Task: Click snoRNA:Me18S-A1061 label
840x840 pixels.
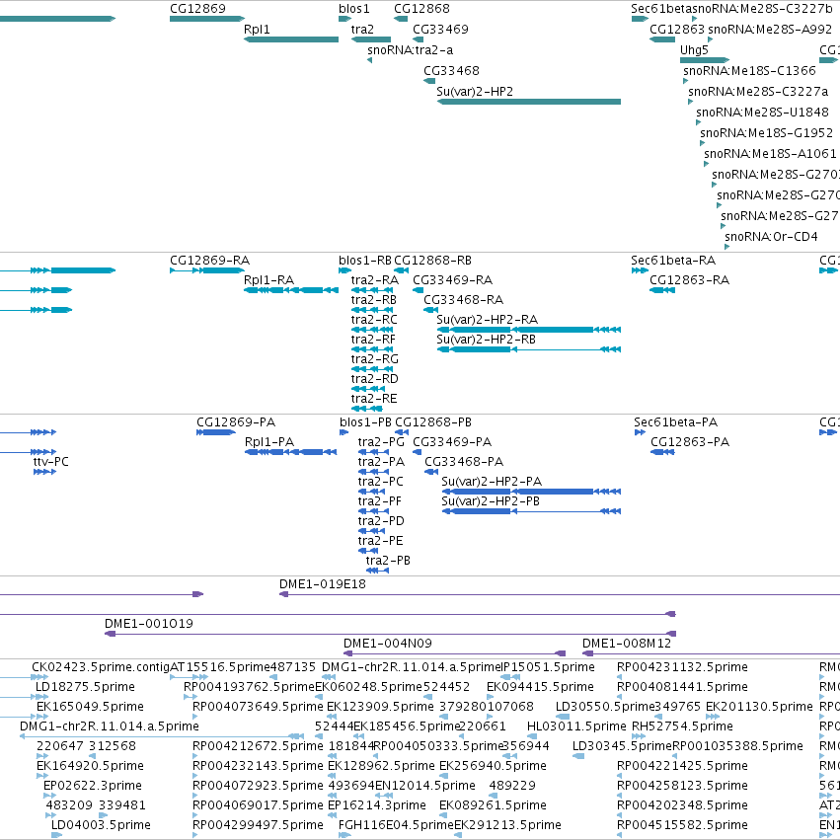Action: (770, 154)
